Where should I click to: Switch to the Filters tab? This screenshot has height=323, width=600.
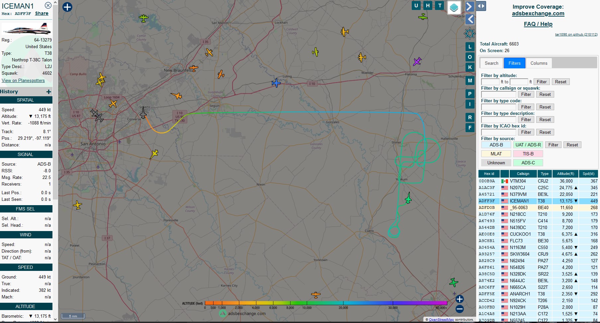pyautogui.click(x=514, y=63)
